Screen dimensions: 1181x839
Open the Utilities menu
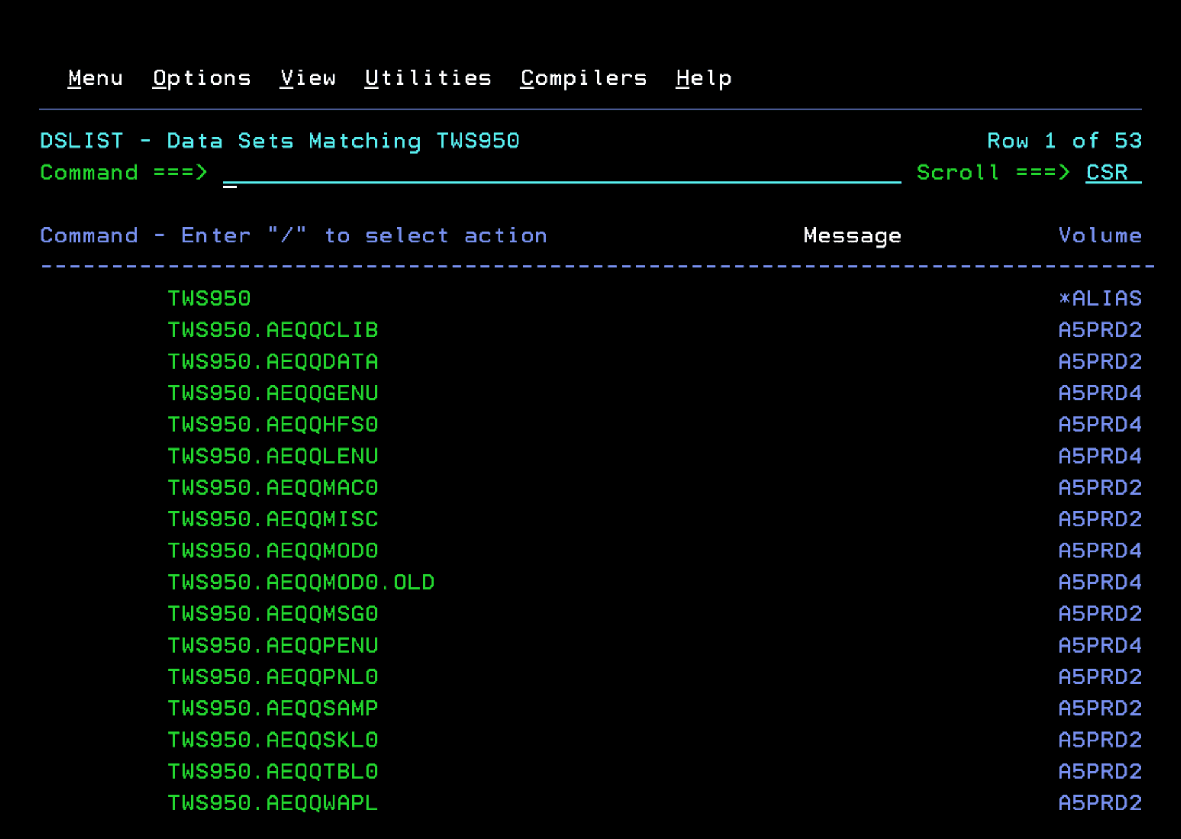click(x=428, y=78)
